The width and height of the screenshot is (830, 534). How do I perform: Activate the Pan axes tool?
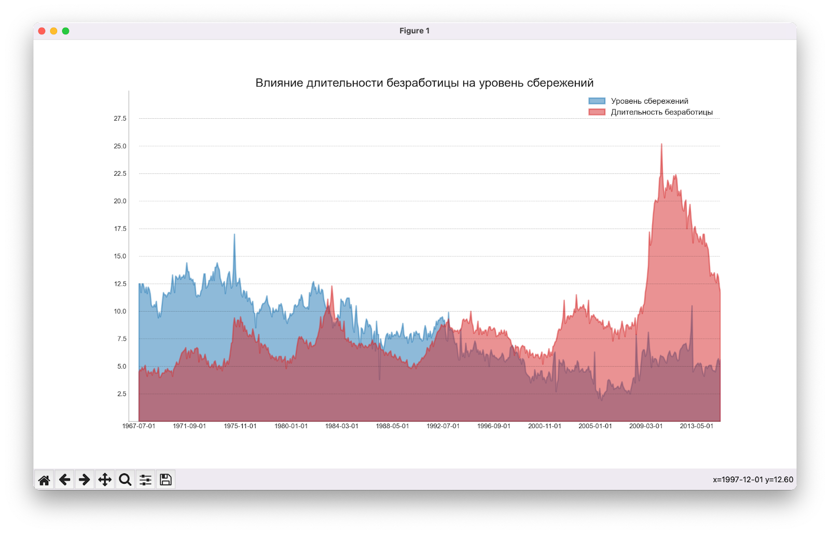point(105,480)
